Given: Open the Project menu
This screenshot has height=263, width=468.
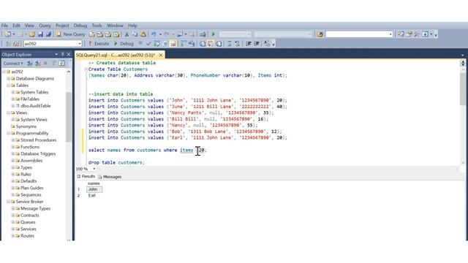Looking at the screenshot, I should tap(62, 26).
